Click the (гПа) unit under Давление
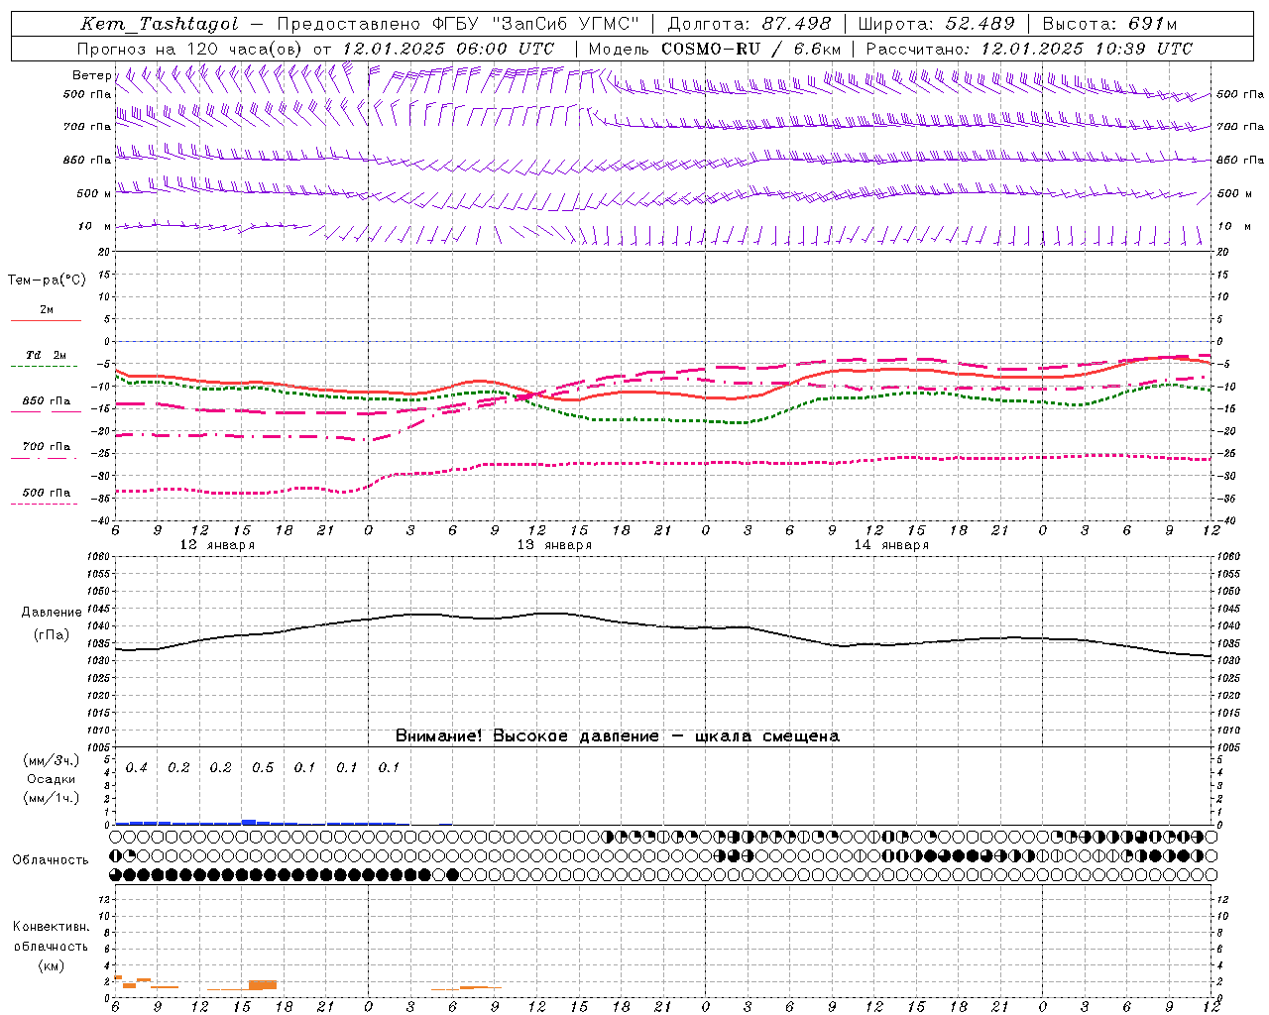The height and width of the screenshot is (1015, 1269). (x=52, y=635)
